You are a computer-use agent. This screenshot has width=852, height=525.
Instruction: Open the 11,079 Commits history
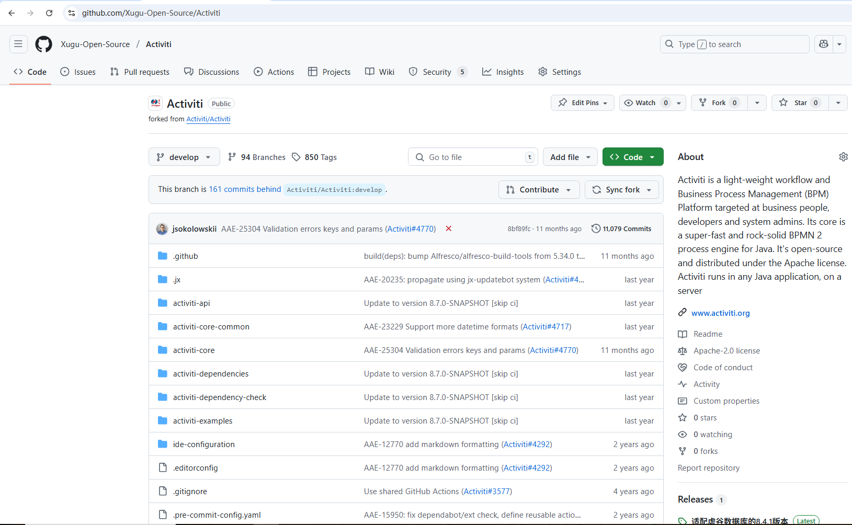(621, 229)
